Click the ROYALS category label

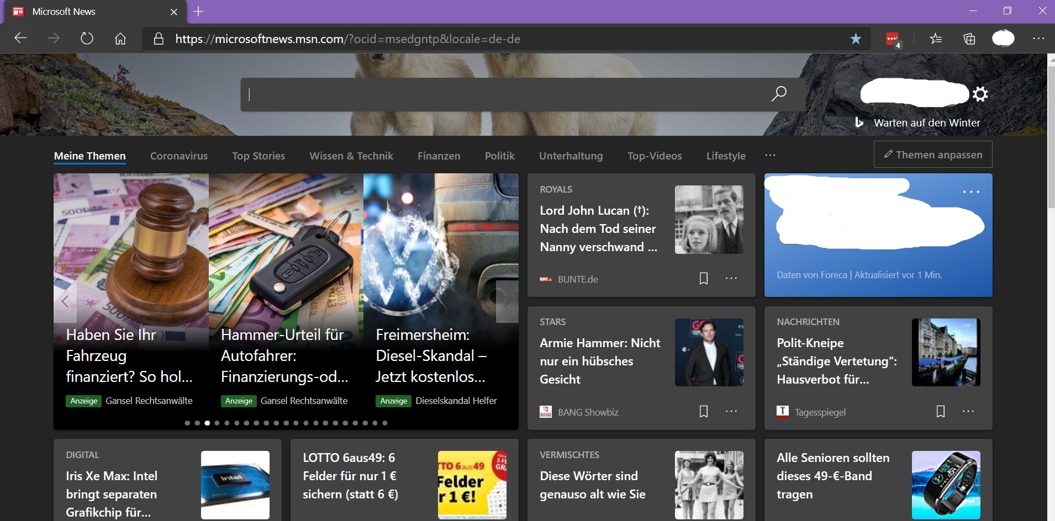pyautogui.click(x=556, y=189)
